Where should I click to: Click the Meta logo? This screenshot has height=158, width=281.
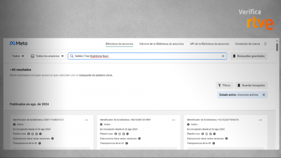pyautogui.click(x=18, y=44)
